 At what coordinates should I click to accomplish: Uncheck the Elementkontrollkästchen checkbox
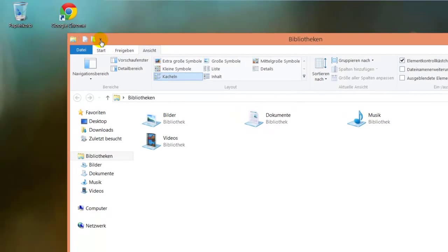pyautogui.click(x=402, y=61)
